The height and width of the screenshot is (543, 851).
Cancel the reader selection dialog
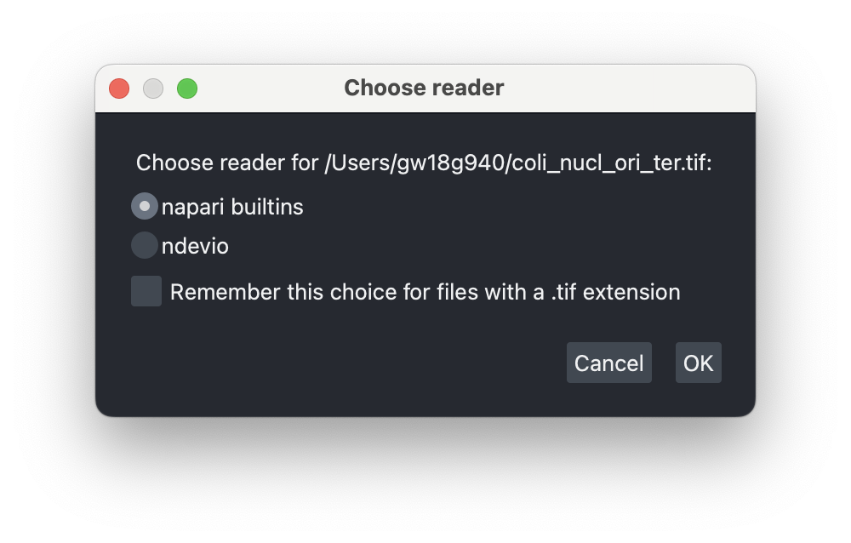(608, 363)
